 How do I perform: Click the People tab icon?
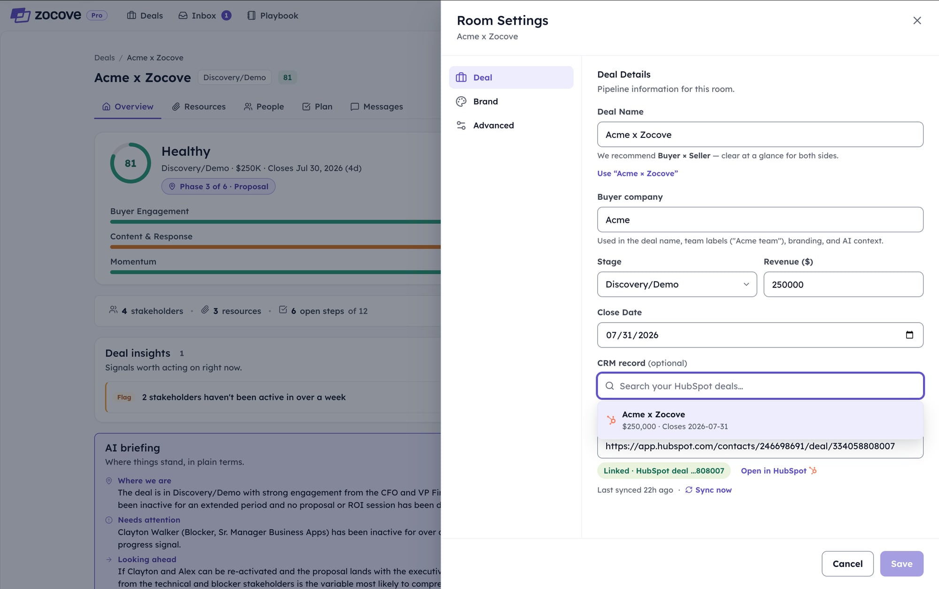(x=248, y=106)
